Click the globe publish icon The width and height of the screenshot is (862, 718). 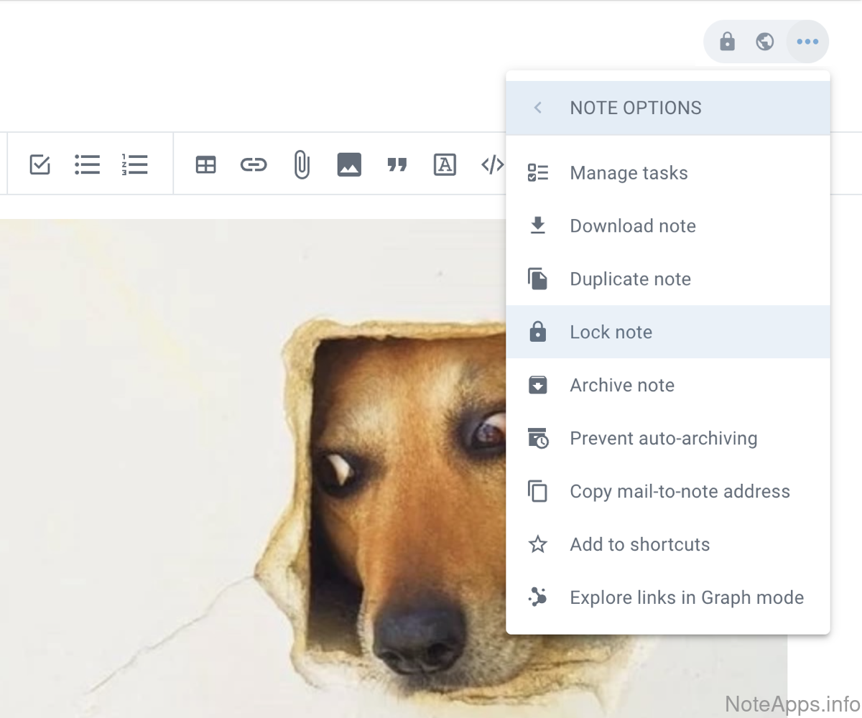tap(765, 42)
